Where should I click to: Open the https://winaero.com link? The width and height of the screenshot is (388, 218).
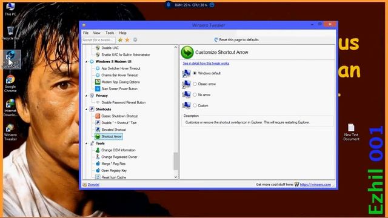pyautogui.click(x=315, y=185)
